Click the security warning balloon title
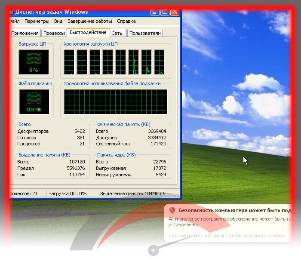The height and width of the screenshot is (258, 301). point(235,210)
